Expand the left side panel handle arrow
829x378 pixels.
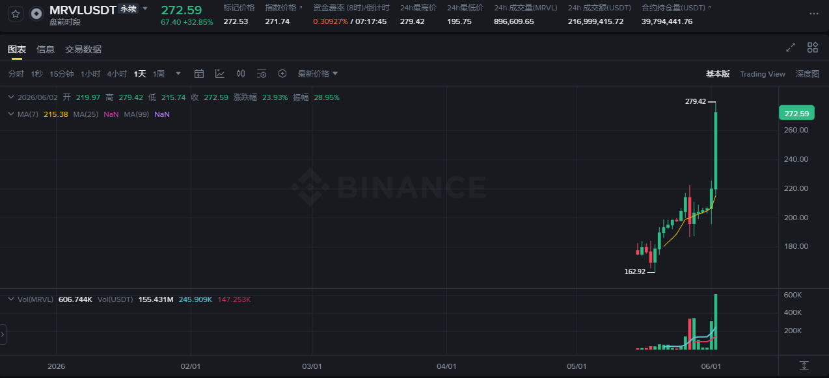pyautogui.click(x=3, y=334)
